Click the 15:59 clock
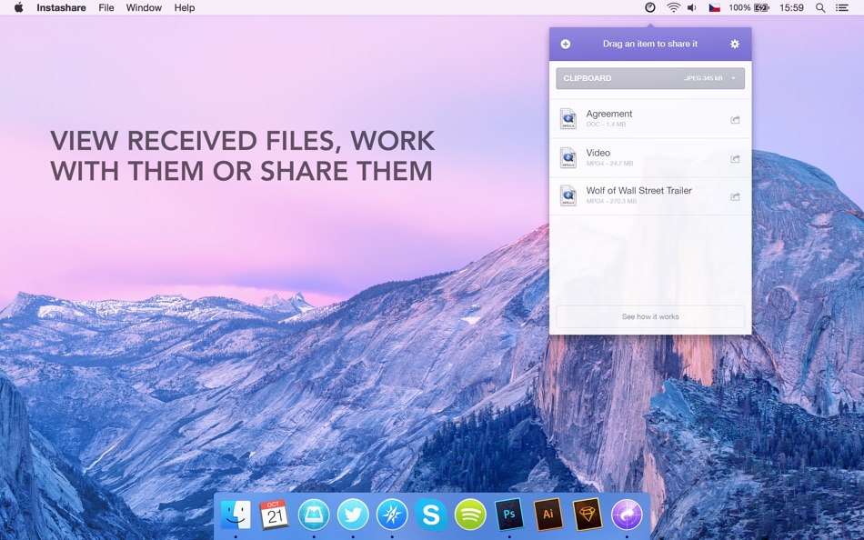The image size is (864, 540). 791,7
